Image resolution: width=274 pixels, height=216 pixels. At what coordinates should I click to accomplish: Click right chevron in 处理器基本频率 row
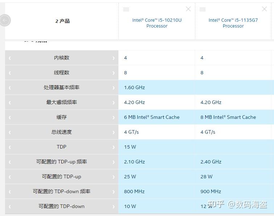point(113,88)
